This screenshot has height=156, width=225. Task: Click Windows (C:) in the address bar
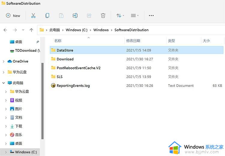click(76, 30)
